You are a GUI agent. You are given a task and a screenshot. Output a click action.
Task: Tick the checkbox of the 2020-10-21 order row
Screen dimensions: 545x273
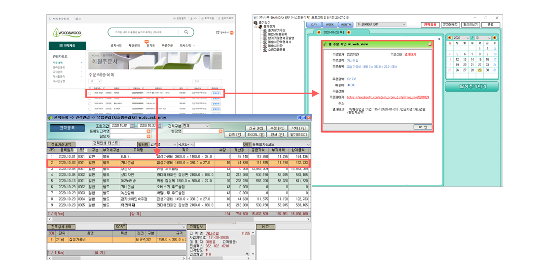tap(90, 93)
